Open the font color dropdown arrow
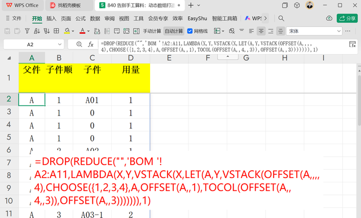The image size is (361, 218). pyautogui.click(x=89, y=31)
